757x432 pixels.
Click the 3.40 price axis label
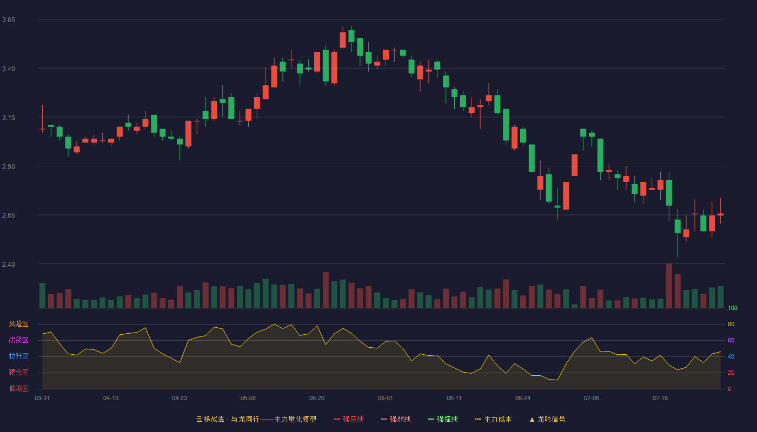[9, 69]
